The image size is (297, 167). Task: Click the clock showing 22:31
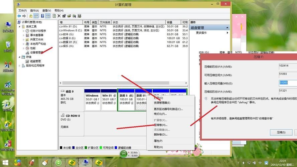[x=282, y=161]
